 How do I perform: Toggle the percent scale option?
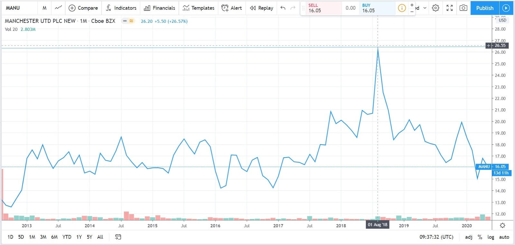tap(480, 237)
